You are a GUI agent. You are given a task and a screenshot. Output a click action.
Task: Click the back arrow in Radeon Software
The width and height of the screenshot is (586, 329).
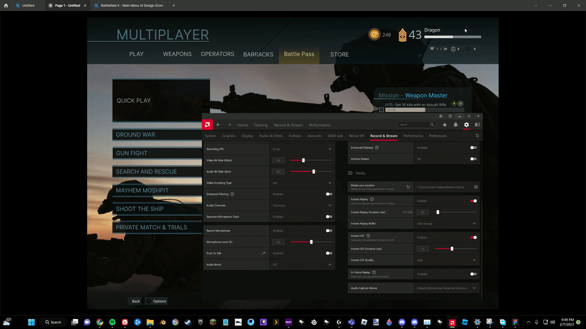pyautogui.click(x=218, y=124)
